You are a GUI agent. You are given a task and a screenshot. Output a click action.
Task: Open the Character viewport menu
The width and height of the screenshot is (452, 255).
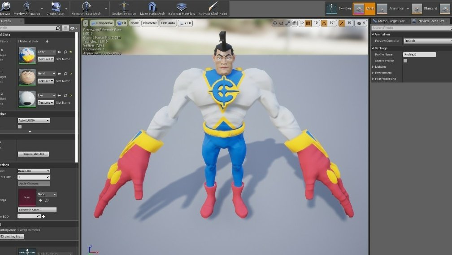tap(150, 23)
